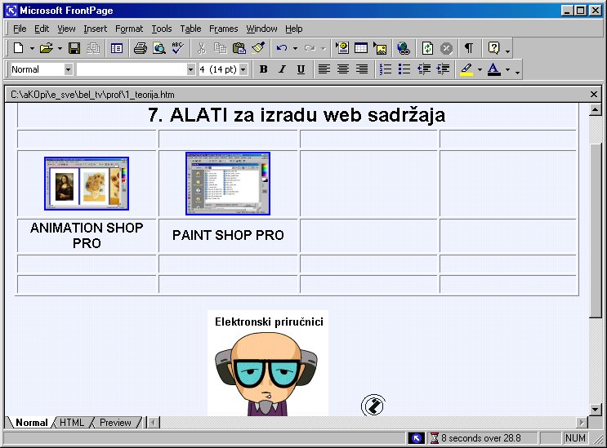Screen dimensions: 607x448
Task: Click the Undo arrow icon
Action: (282, 48)
